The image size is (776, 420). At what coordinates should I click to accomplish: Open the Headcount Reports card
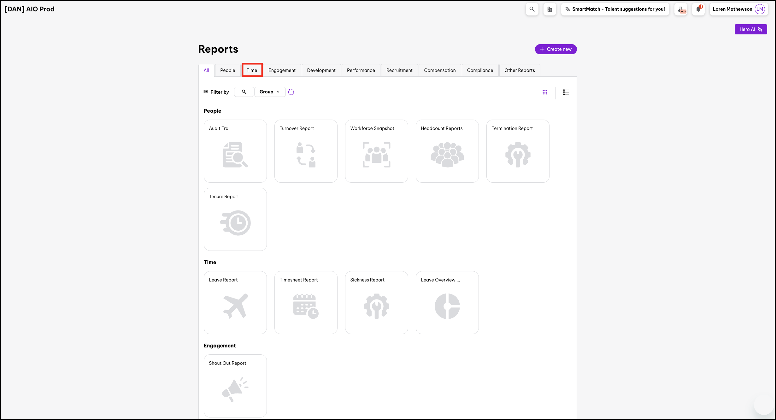(447, 151)
